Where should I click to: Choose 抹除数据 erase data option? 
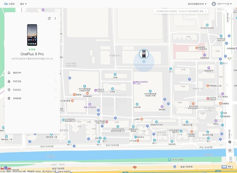(32, 98)
